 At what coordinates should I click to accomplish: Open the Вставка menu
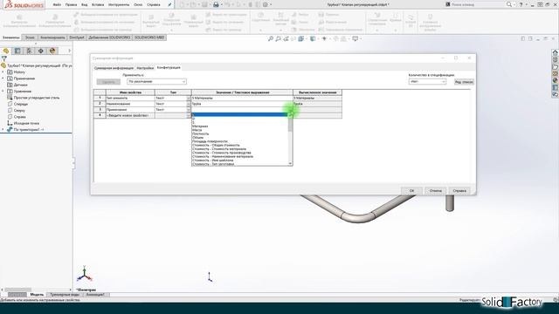pyautogui.click(x=98, y=4)
